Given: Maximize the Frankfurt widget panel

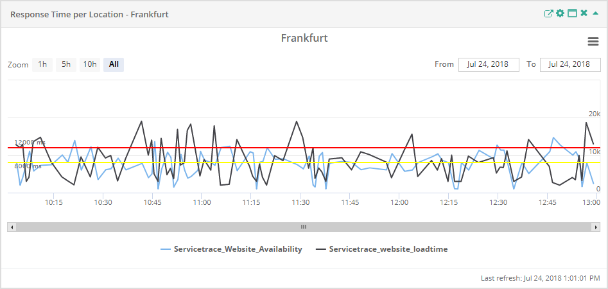Looking at the screenshot, I should [x=572, y=13].
